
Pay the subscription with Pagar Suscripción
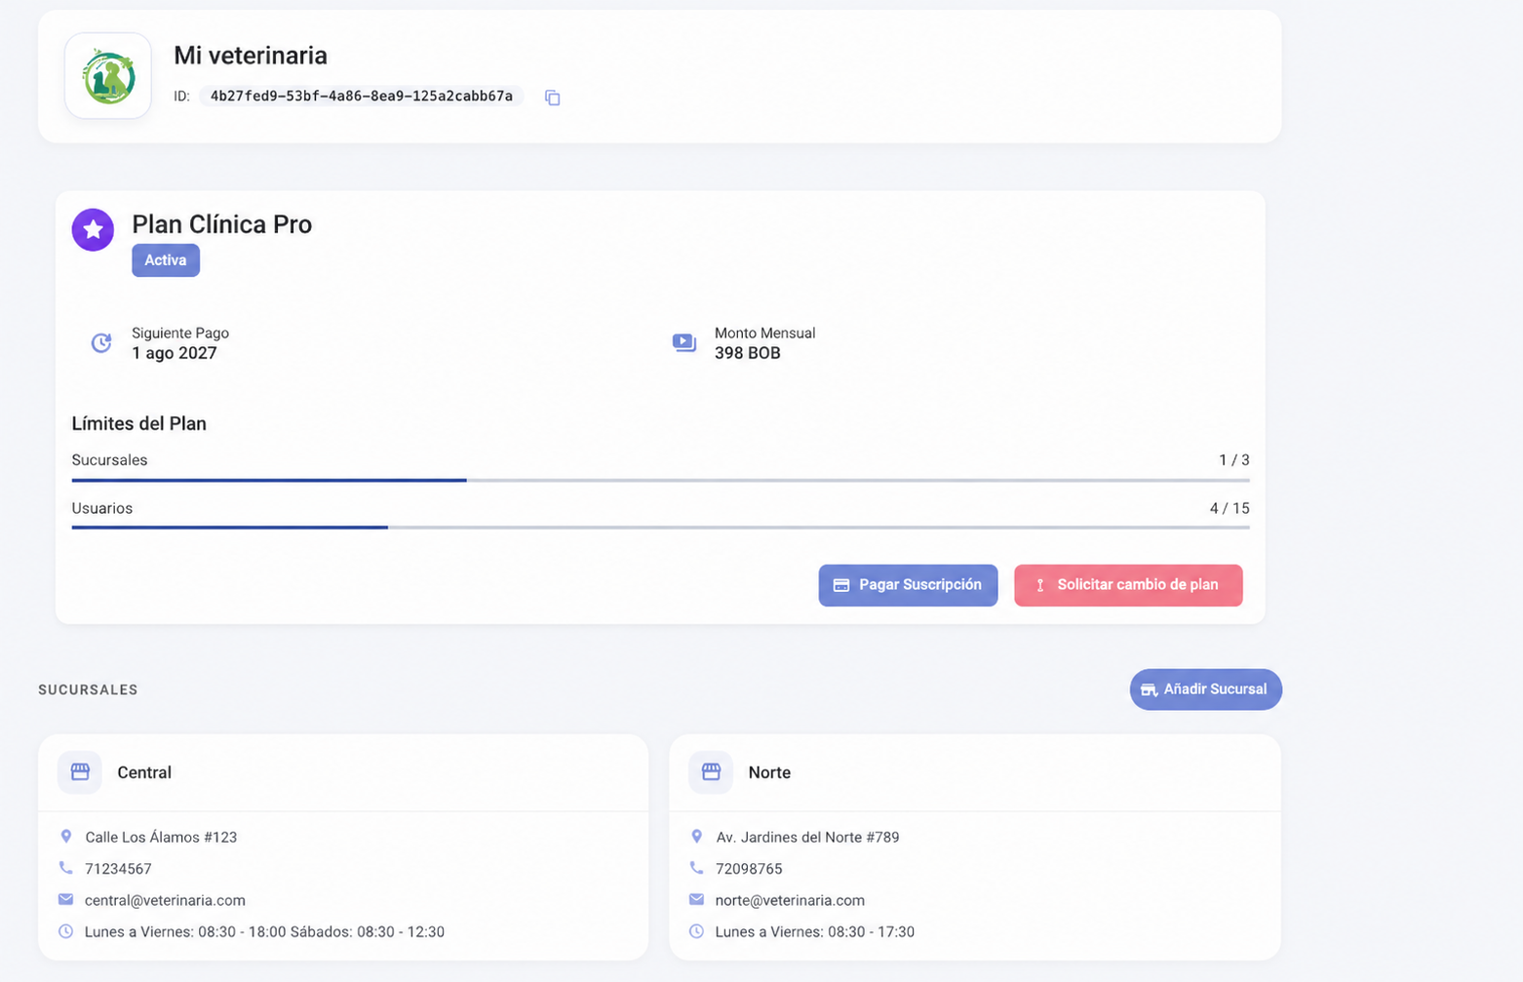point(908,585)
